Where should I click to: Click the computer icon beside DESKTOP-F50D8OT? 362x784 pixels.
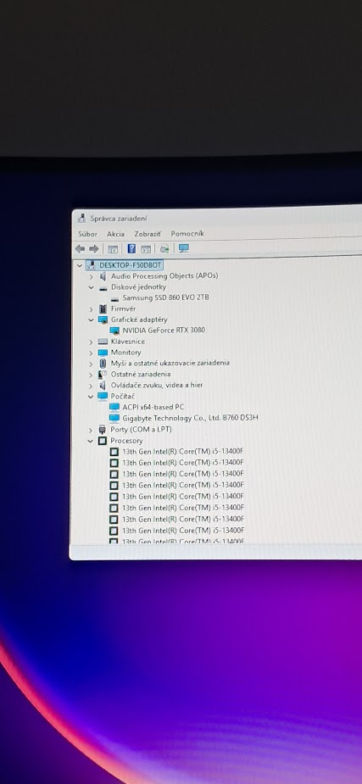91,265
